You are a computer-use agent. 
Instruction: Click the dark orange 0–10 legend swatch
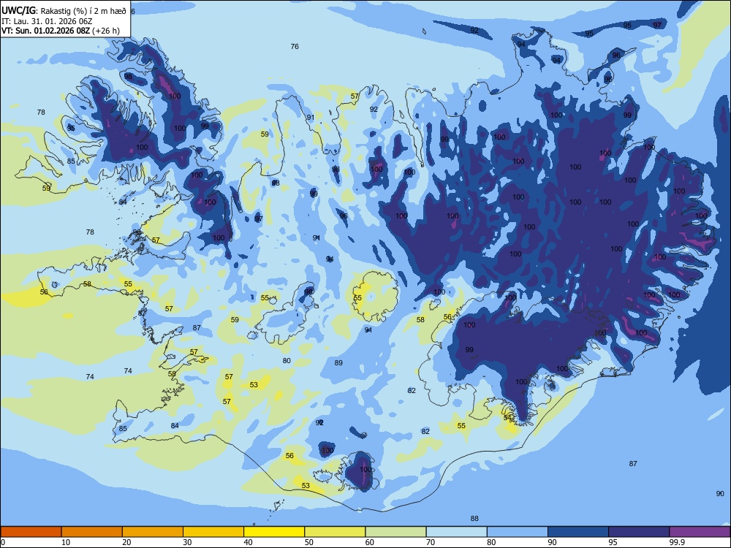pyautogui.click(x=31, y=532)
